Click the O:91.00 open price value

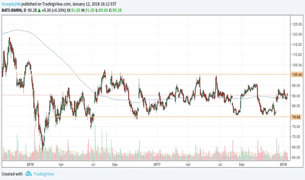coord(74,10)
